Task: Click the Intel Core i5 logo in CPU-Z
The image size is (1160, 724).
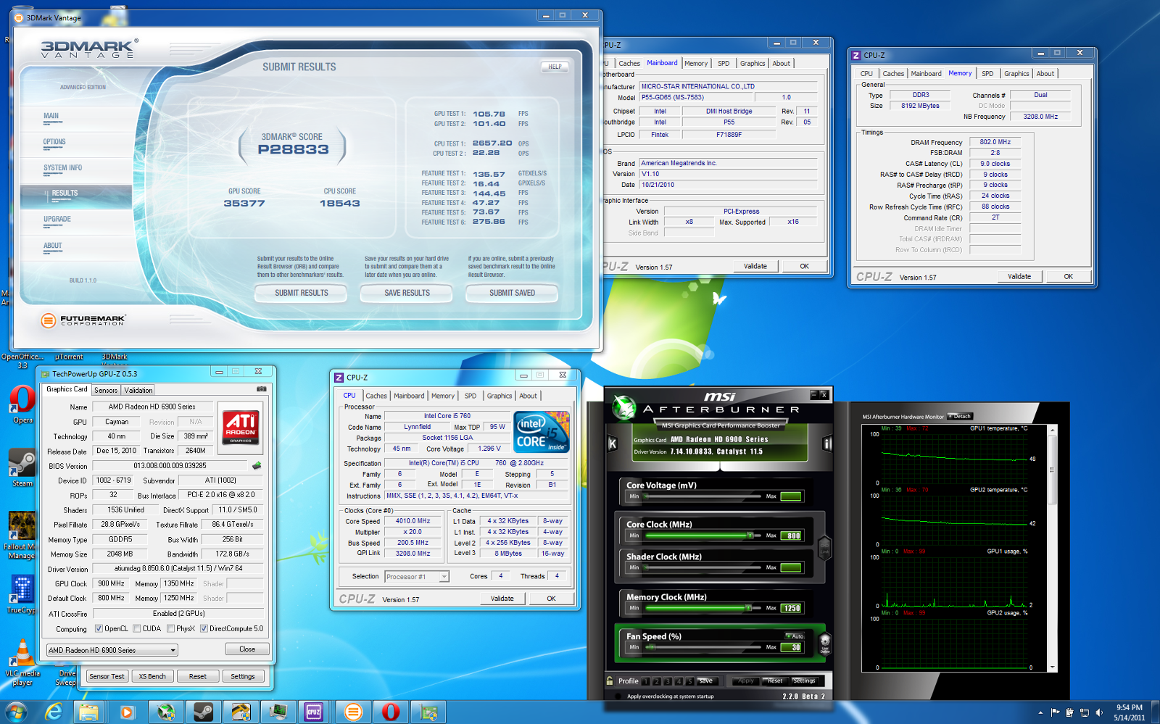Action: tap(542, 431)
